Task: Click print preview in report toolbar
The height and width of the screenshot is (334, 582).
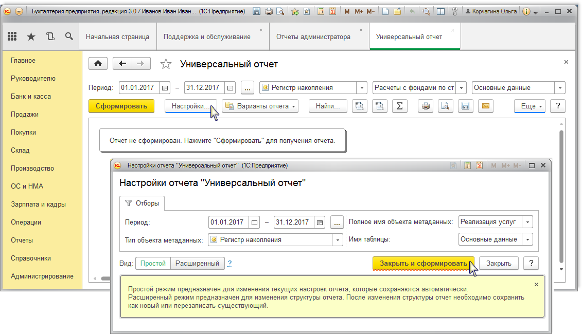Action: [x=446, y=106]
